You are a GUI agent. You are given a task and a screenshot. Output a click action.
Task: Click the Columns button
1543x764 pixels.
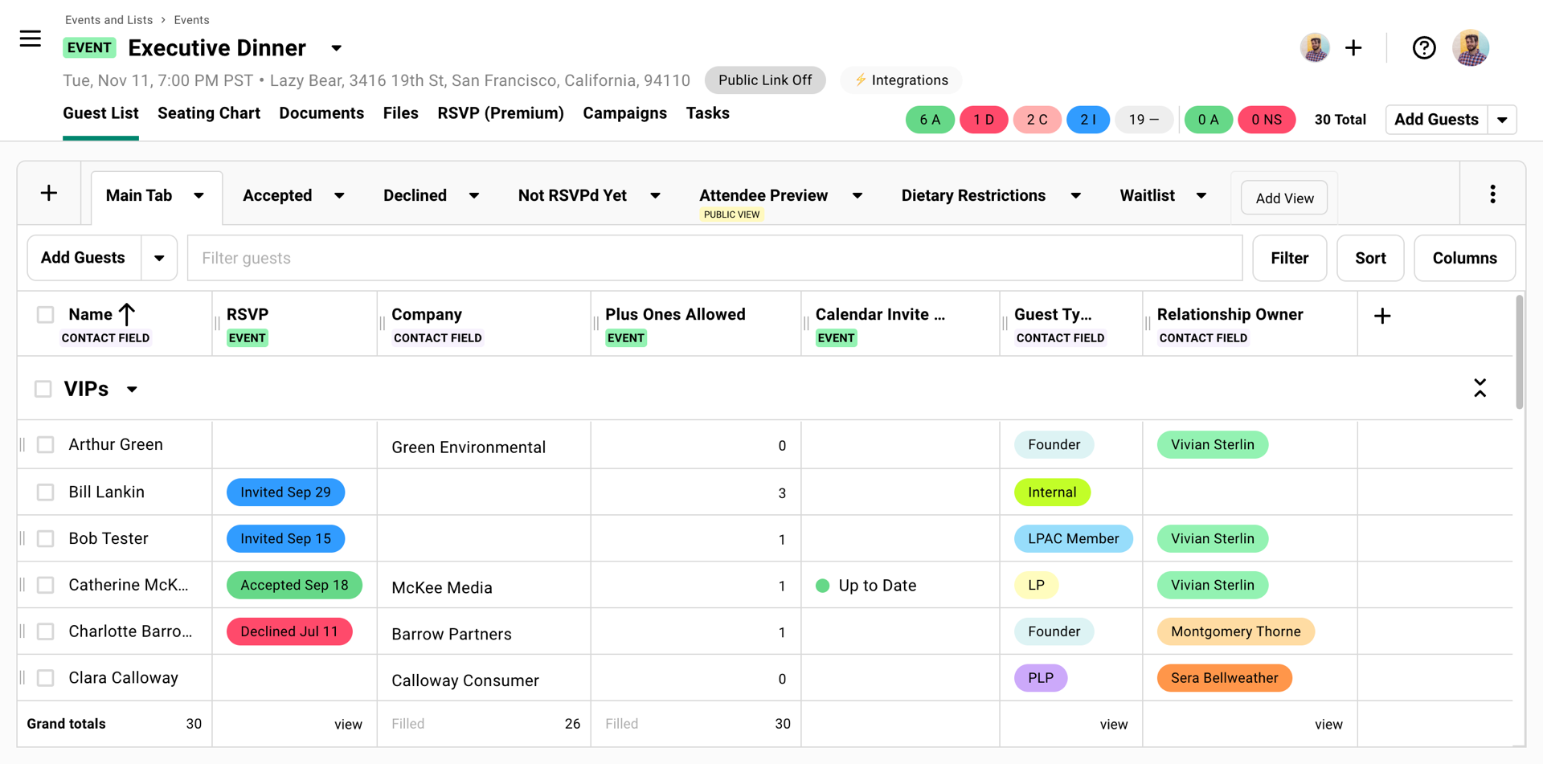pyautogui.click(x=1463, y=258)
